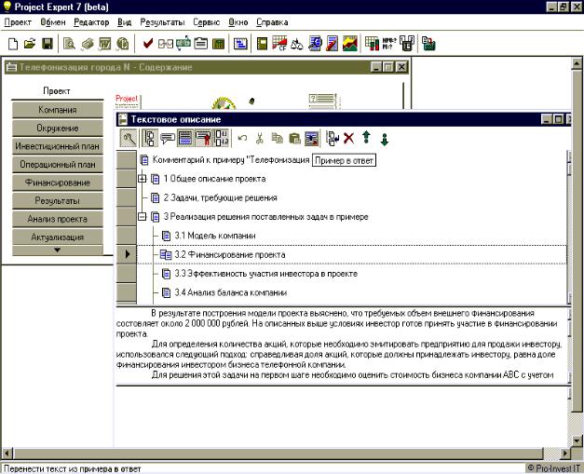Open print preview magnifier icon in main toolbar
This screenshot has height=474, width=584.
(69, 44)
